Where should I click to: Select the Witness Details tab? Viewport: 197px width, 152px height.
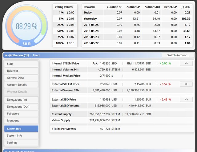point(21,92)
